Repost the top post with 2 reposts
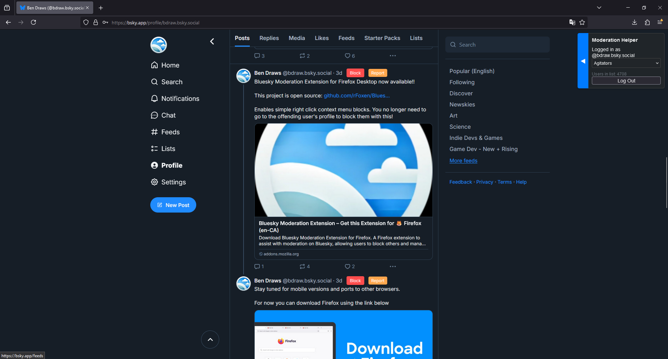The image size is (668, 359). pyautogui.click(x=305, y=56)
